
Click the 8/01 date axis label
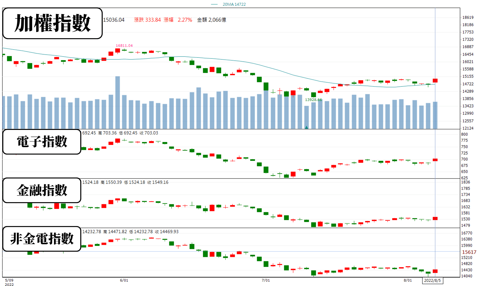click(408, 280)
